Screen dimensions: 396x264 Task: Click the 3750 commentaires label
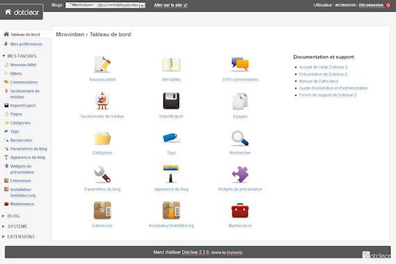pos(240,80)
